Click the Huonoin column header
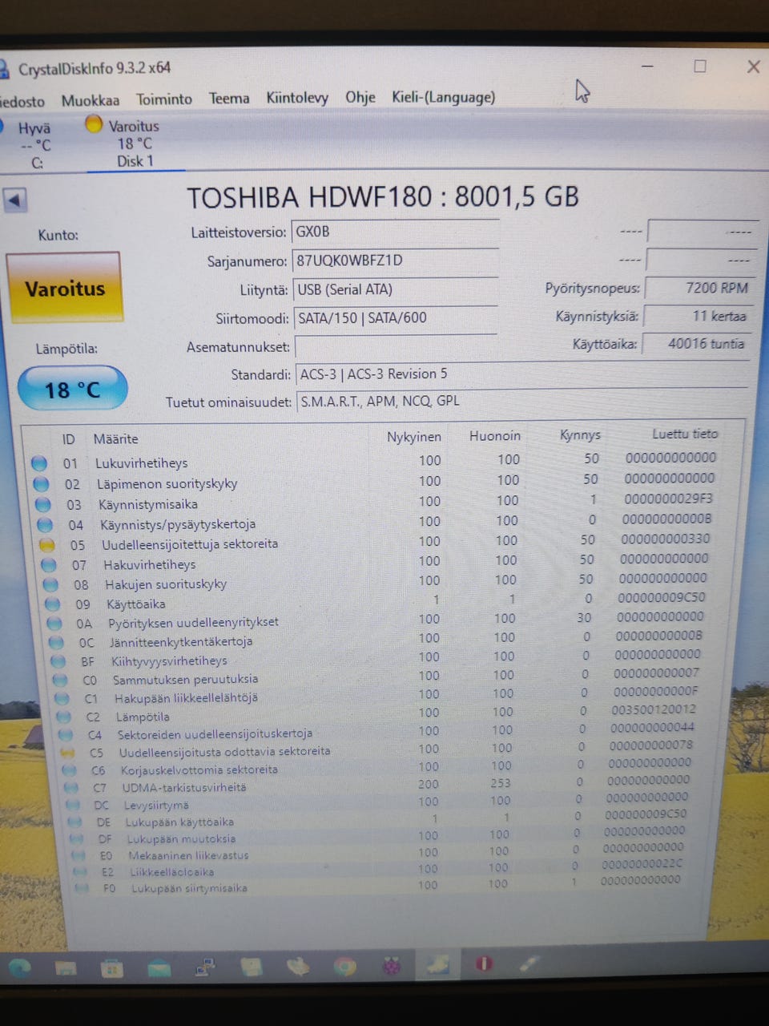Image resolution: width=769 pixels, height=1026 pixels. pyautogui.click(x=494, y=436)
